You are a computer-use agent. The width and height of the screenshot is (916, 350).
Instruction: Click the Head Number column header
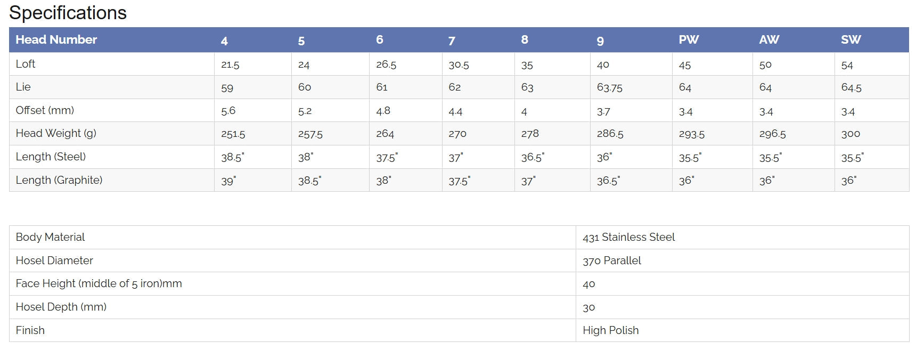click(56, 40)
